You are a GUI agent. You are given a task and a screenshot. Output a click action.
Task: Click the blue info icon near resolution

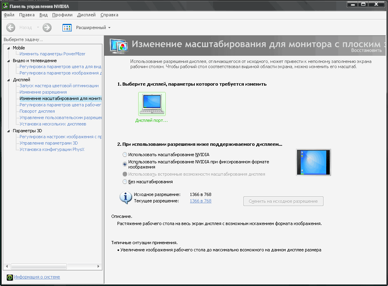126,197
